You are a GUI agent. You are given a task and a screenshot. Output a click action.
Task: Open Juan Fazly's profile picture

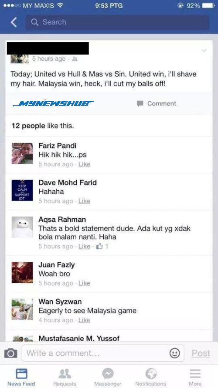click(22, 272)
